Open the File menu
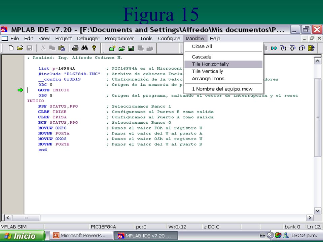The height and width of the screenshot is (242, 323). point(14,38)
